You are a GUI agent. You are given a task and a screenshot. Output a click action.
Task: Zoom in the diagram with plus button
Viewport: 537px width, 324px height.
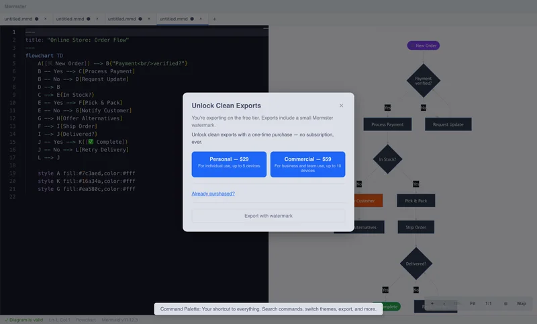pyautogui.click(x=432, y=303)
